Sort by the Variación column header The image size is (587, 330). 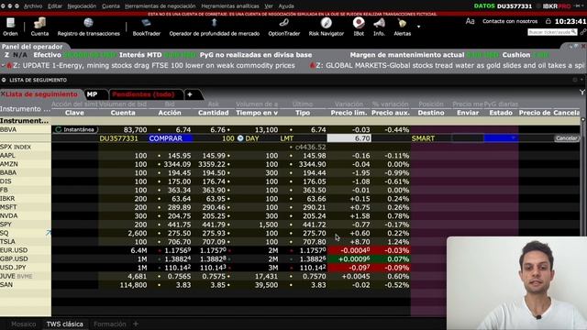[x=349, y=104]
